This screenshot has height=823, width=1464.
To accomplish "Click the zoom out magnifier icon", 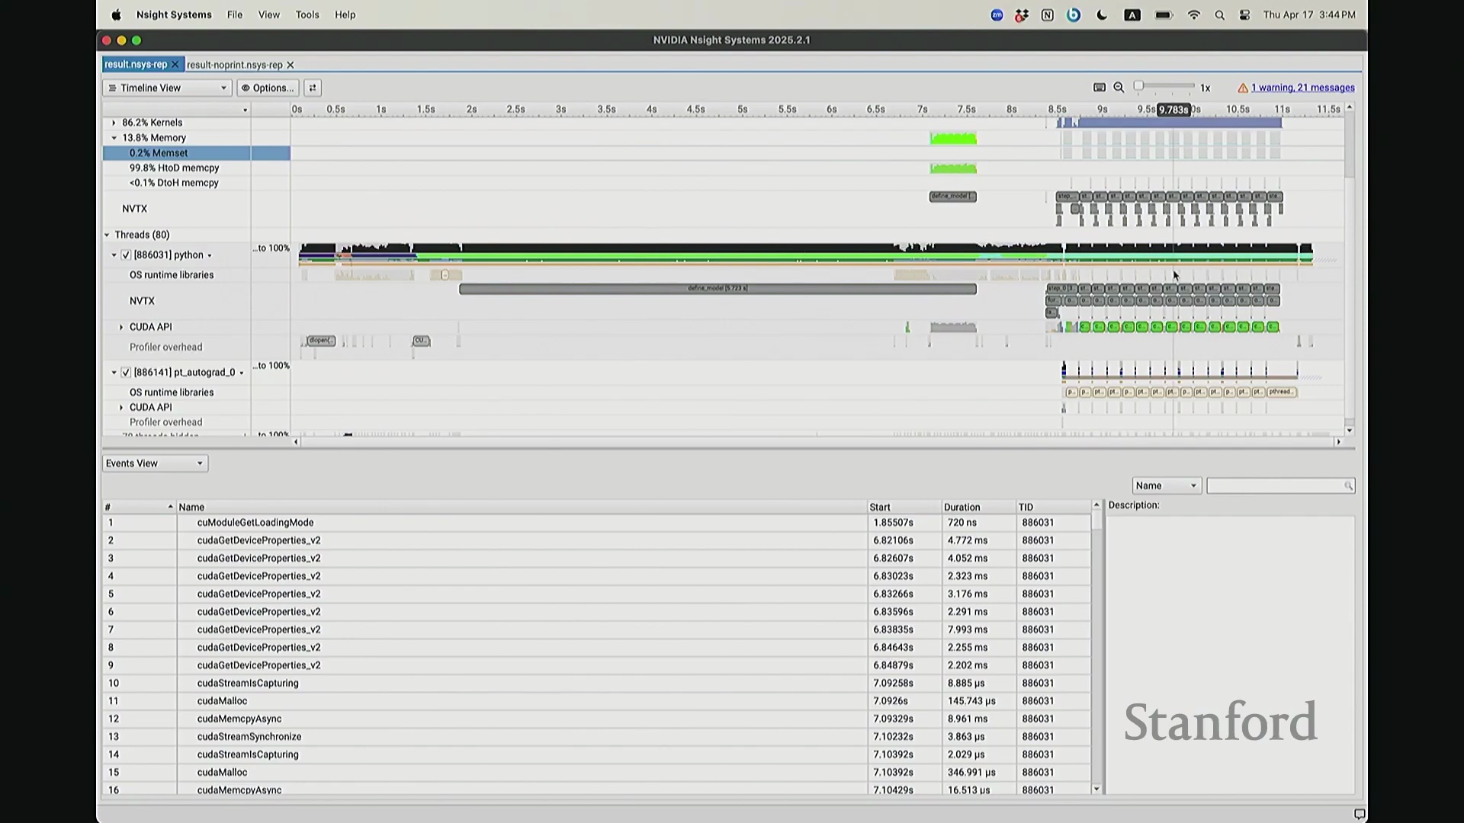I will [1119, 88].
